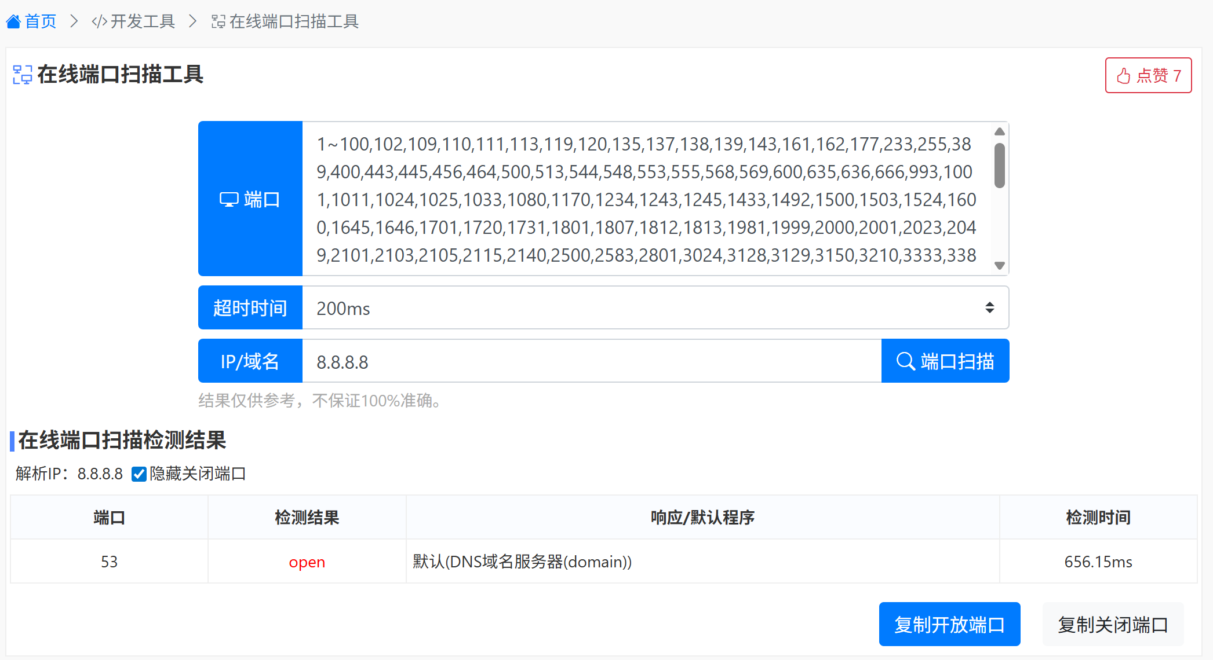Click the timeout dropdown arrows

(989, 308)
